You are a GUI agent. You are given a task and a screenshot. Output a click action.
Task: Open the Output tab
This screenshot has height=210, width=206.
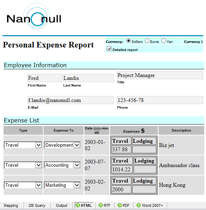(x=62, y=205)
